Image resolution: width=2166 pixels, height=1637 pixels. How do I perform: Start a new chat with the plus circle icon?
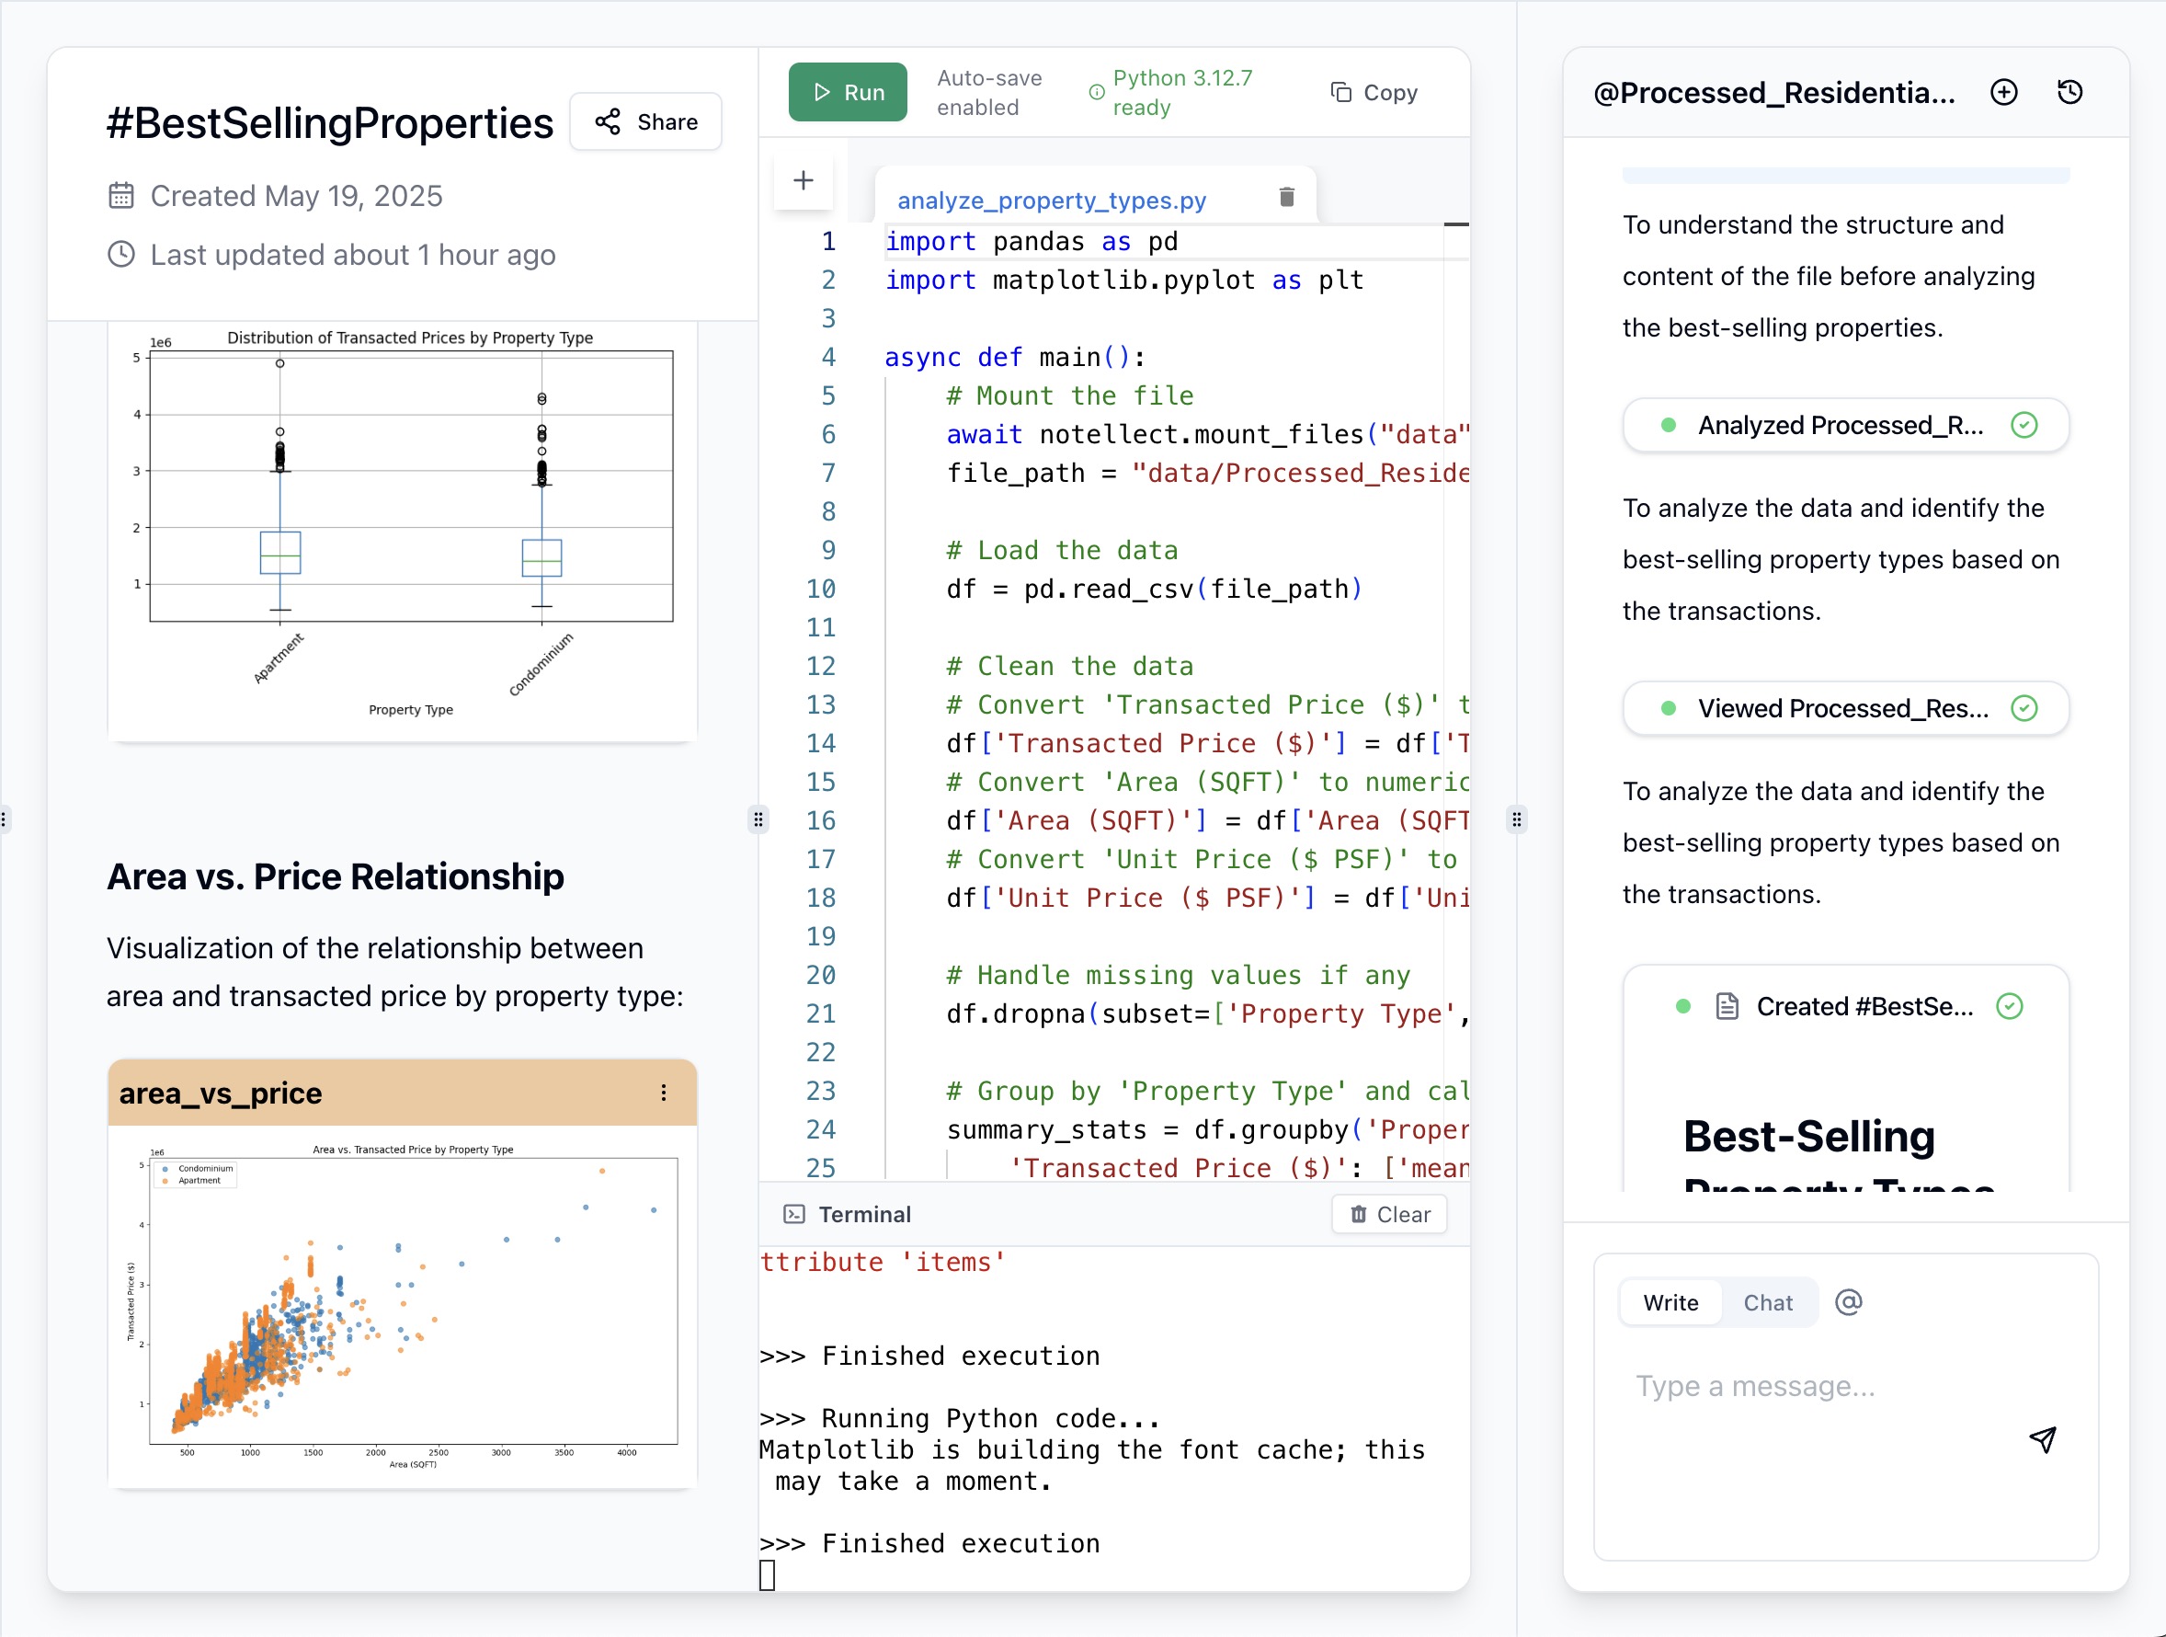(2003, 92)
